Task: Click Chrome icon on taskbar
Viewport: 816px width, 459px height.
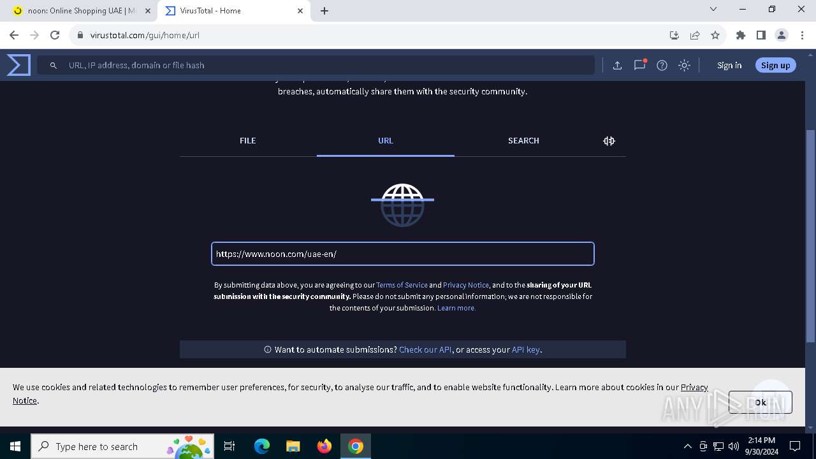Action: [356, 446]
